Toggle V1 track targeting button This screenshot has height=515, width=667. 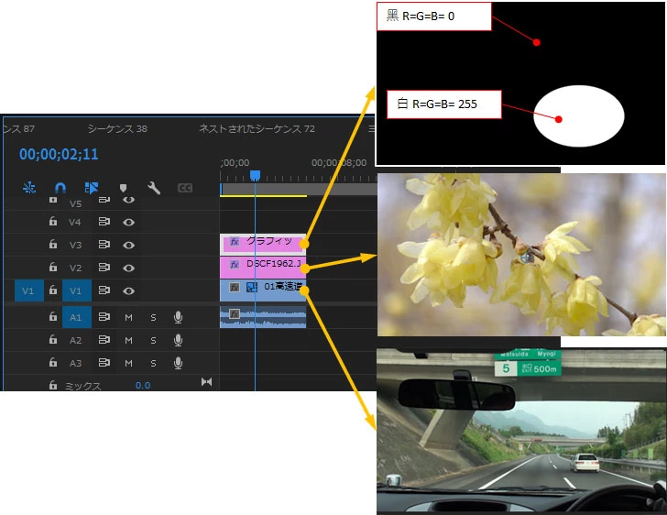click(x=77, y=290)
